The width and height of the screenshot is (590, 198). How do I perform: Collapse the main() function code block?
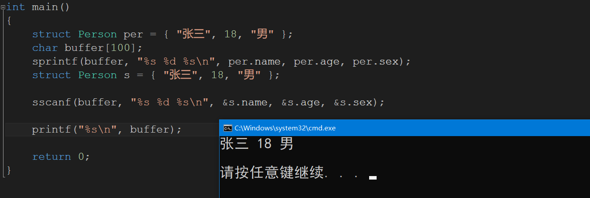coord(3,7)
